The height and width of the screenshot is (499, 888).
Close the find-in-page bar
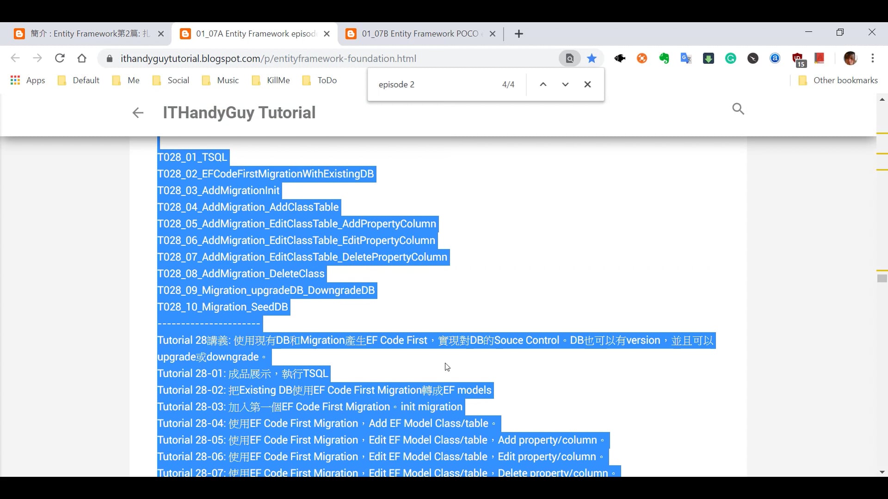click(587, 85)
